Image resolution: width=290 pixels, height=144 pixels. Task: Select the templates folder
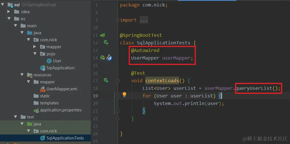(49, 103)
